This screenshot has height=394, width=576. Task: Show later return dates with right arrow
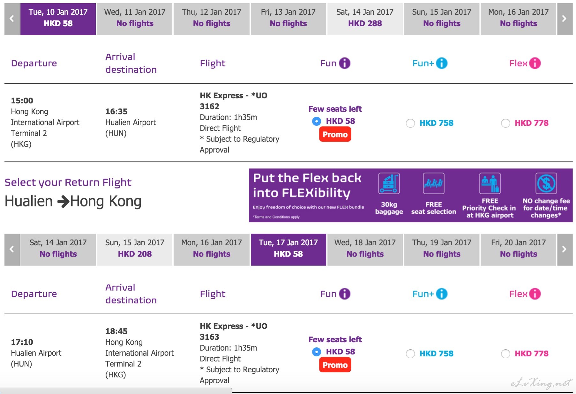point(565,249)
